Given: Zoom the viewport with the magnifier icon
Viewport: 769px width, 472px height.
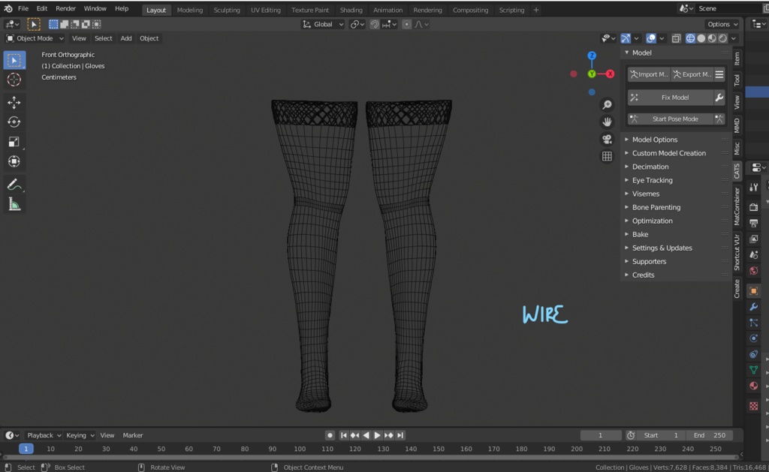Looking at the screenshot, I should point(608,104).
